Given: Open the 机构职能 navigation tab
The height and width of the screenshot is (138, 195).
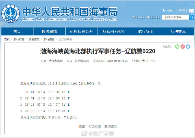Looking at the screenshot, I should [x=49, y=31].
